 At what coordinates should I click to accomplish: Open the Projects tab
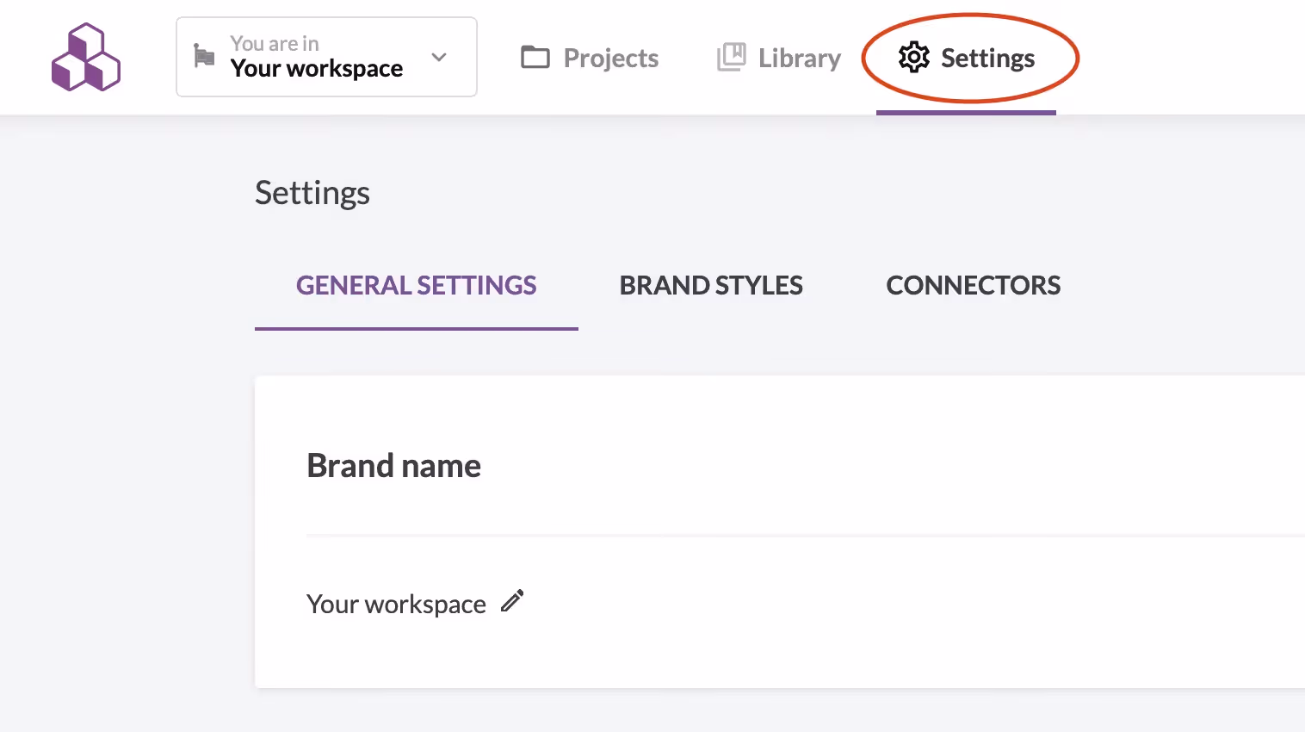[590, 58]
